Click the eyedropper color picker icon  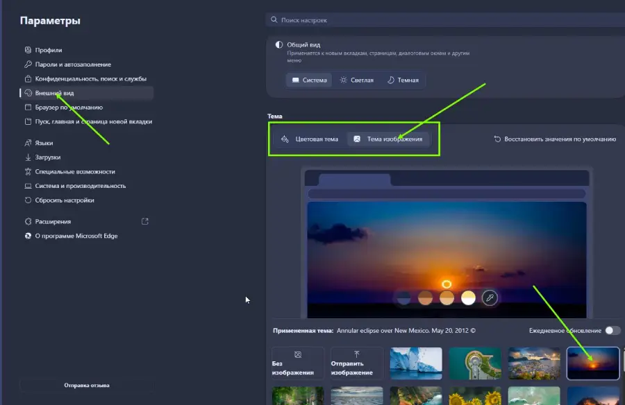coord(490,298)
